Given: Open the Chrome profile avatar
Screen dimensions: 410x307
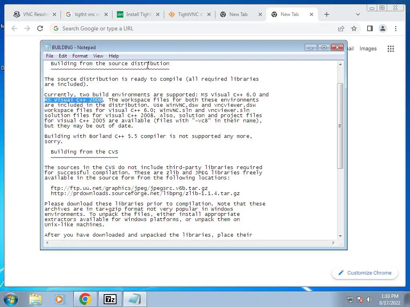Looking at the screenshot, I should [382, 28].
